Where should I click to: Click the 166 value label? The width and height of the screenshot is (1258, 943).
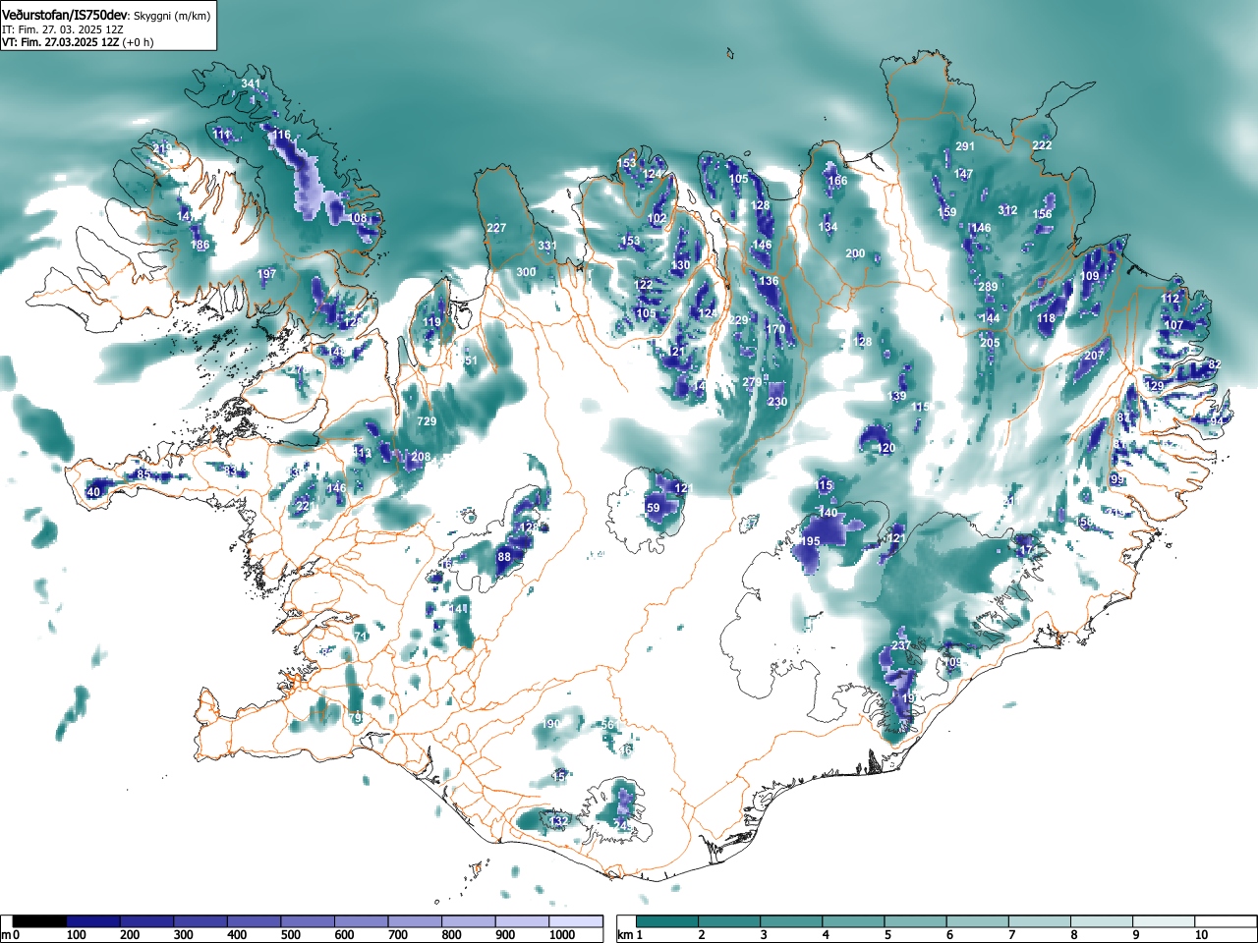837,181
